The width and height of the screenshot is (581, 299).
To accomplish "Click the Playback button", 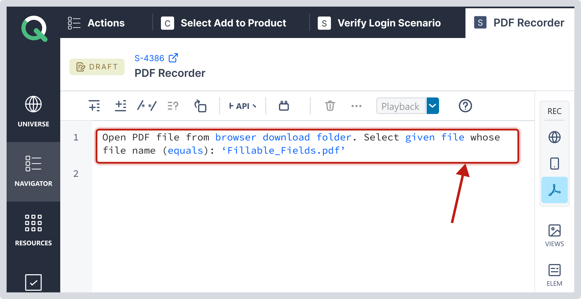I will point(401,106).
